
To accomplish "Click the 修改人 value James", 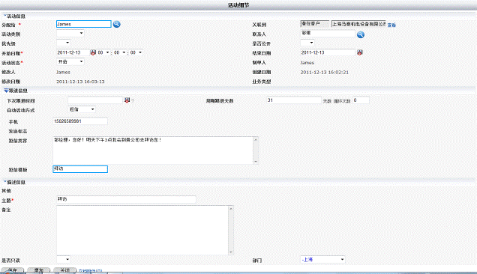I will pos(63,73).
